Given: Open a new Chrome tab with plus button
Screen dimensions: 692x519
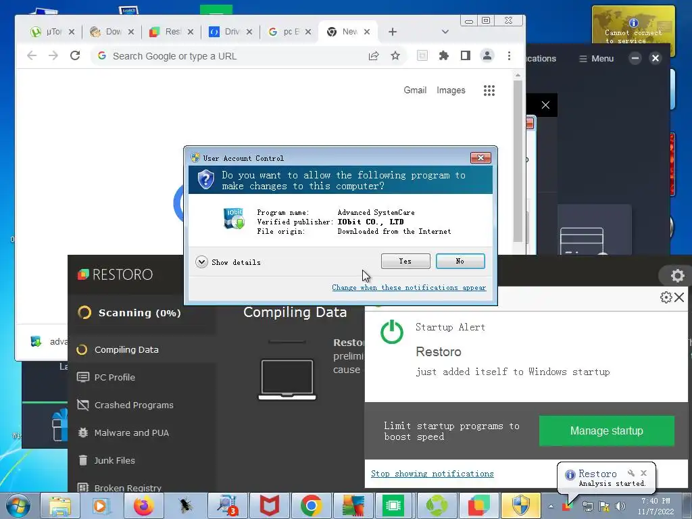Looking at the screenshot, I should click(393, 32).
